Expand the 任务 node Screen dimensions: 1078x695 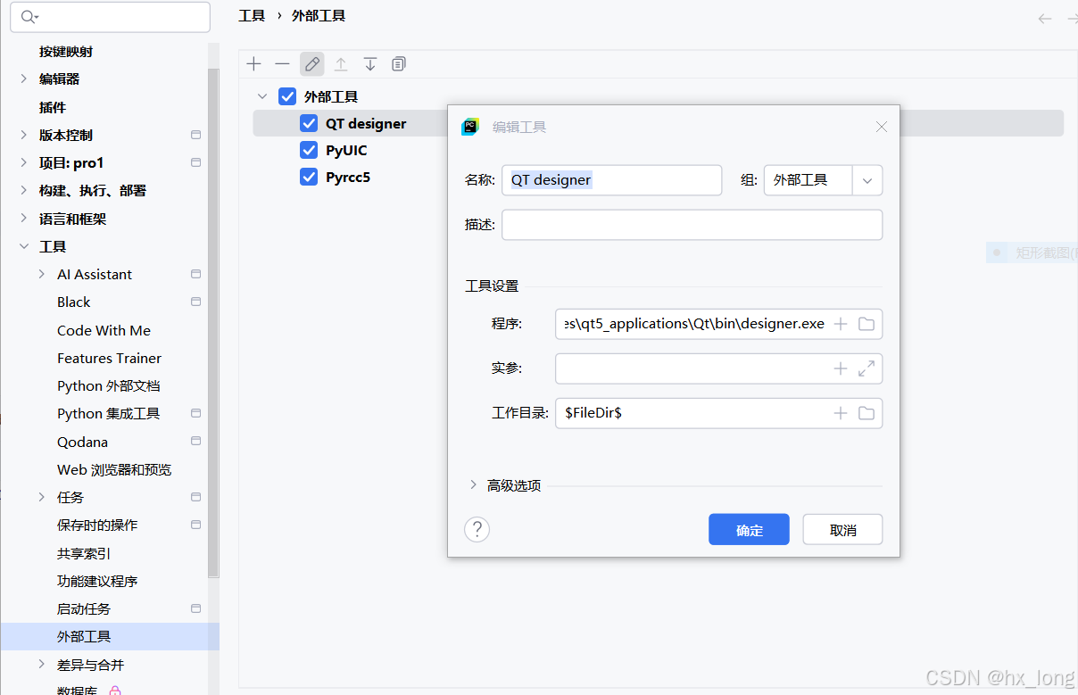(42, 497)
